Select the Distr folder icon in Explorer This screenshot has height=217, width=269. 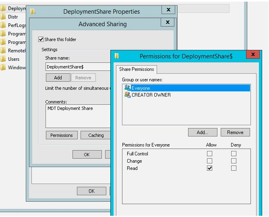coord(3,17)
